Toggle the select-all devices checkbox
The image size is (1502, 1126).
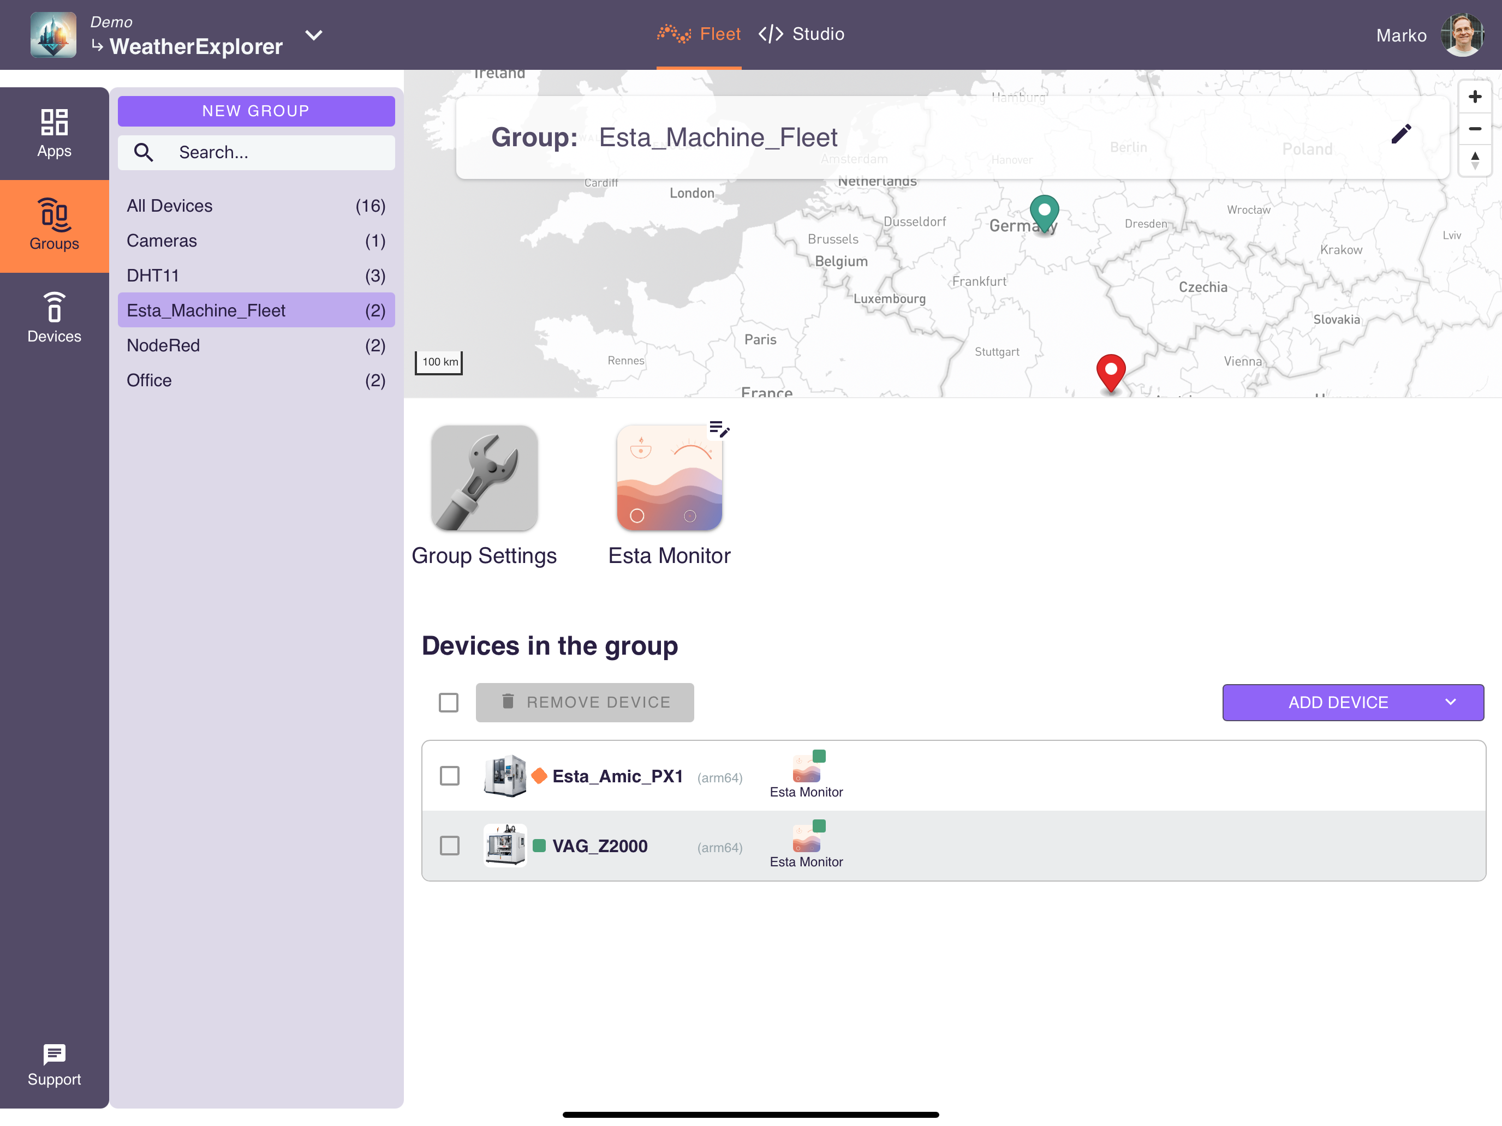[448, 703]
